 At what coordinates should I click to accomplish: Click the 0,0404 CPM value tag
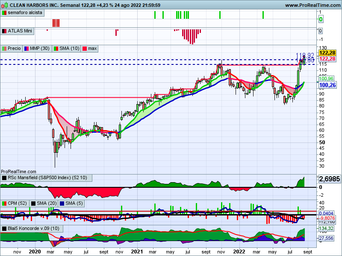326,213
